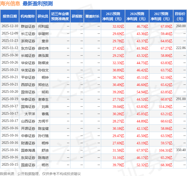This screenshot has height=176, width=187.
Task: Open the 群益证券 institution entry
Action: 28,26
